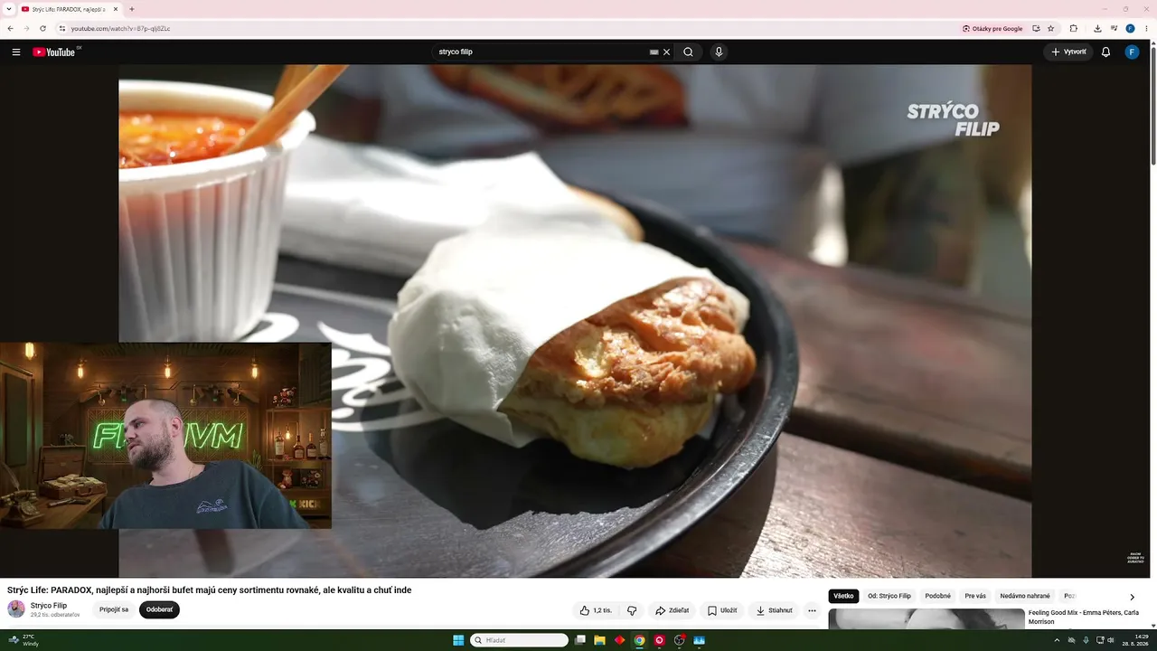Open the YouTube account avatar menu
The height and width of the screenshot is (651, 1157).
click(x=1132, y=52)
